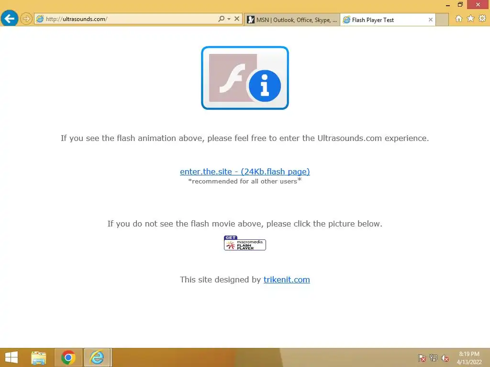This screenshot has height=367, width=490.
Task: Click the blue info circle icon
Action: point(265,86)
